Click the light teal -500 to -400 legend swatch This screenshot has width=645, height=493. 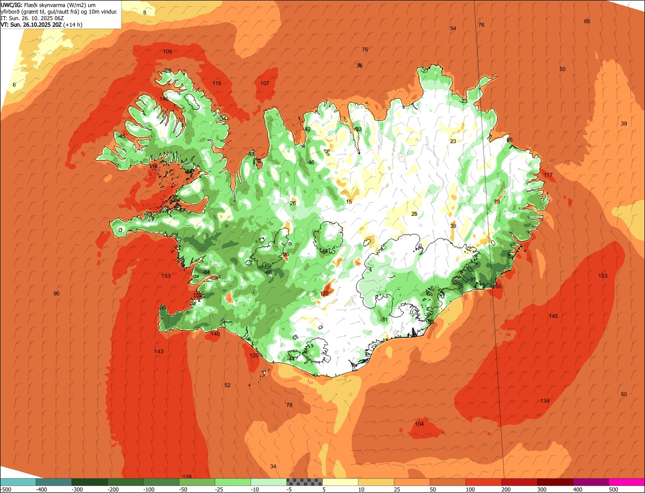(x=18, y=482)
